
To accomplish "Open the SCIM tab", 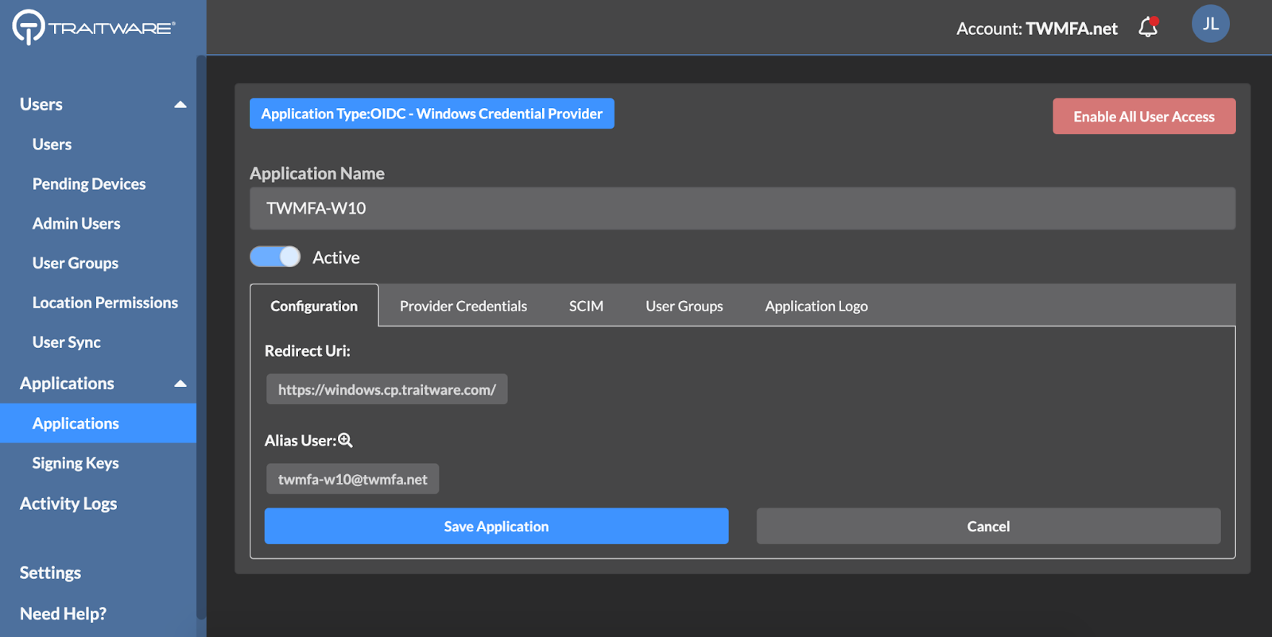I will pyautogui.click(x=586, y=306).
